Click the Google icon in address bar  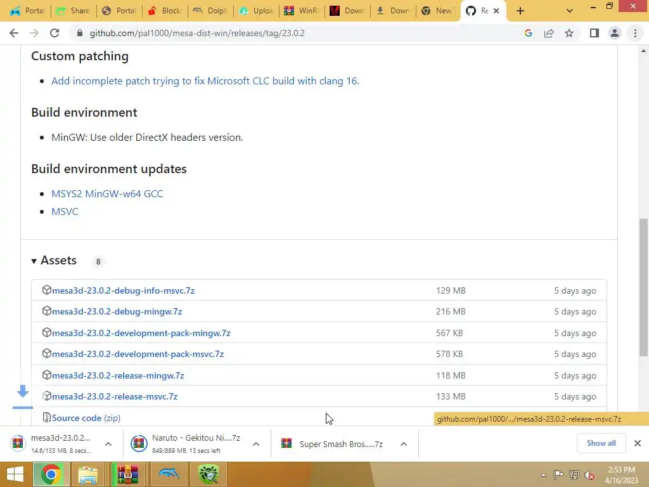(528, 33)
